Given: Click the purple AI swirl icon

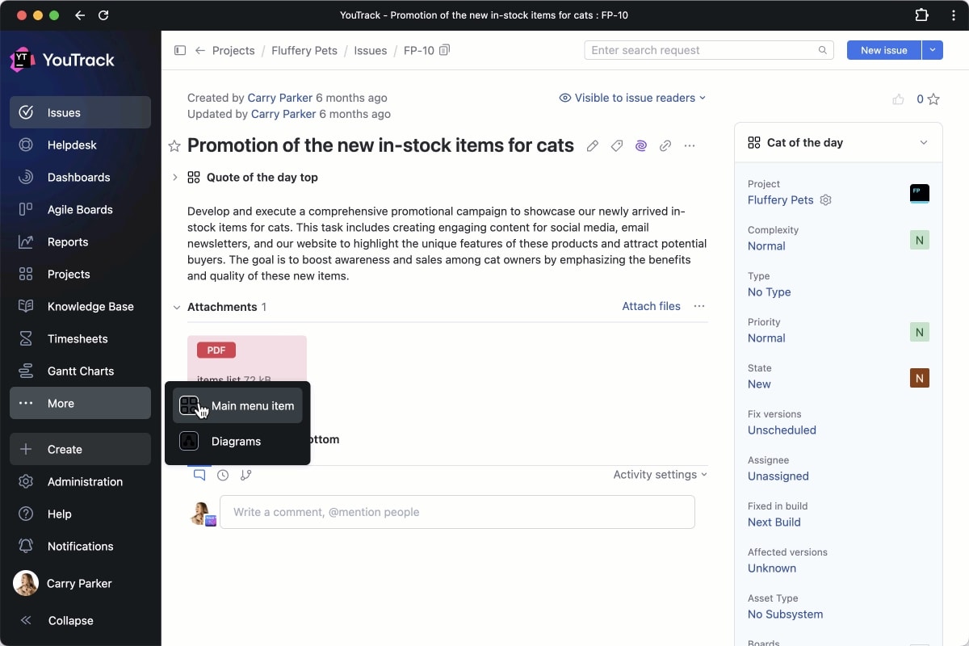Looking at the screenshot, I should 641,146.
